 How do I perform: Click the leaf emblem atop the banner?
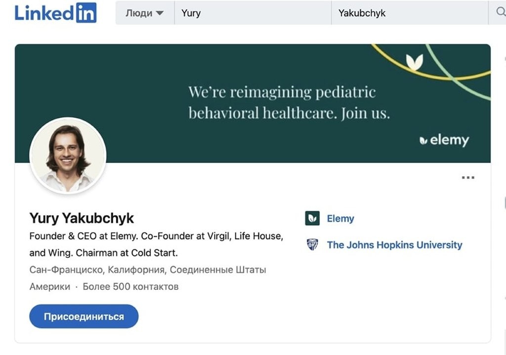[x=414, y=62]
